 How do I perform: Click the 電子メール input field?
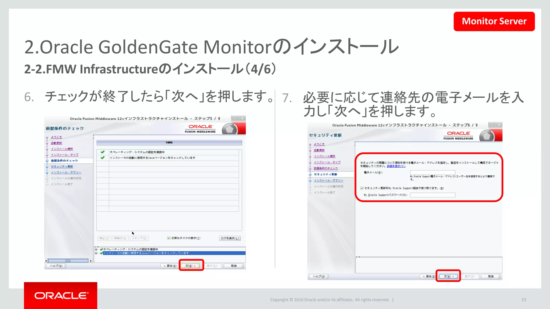click(x=432, y=172)
